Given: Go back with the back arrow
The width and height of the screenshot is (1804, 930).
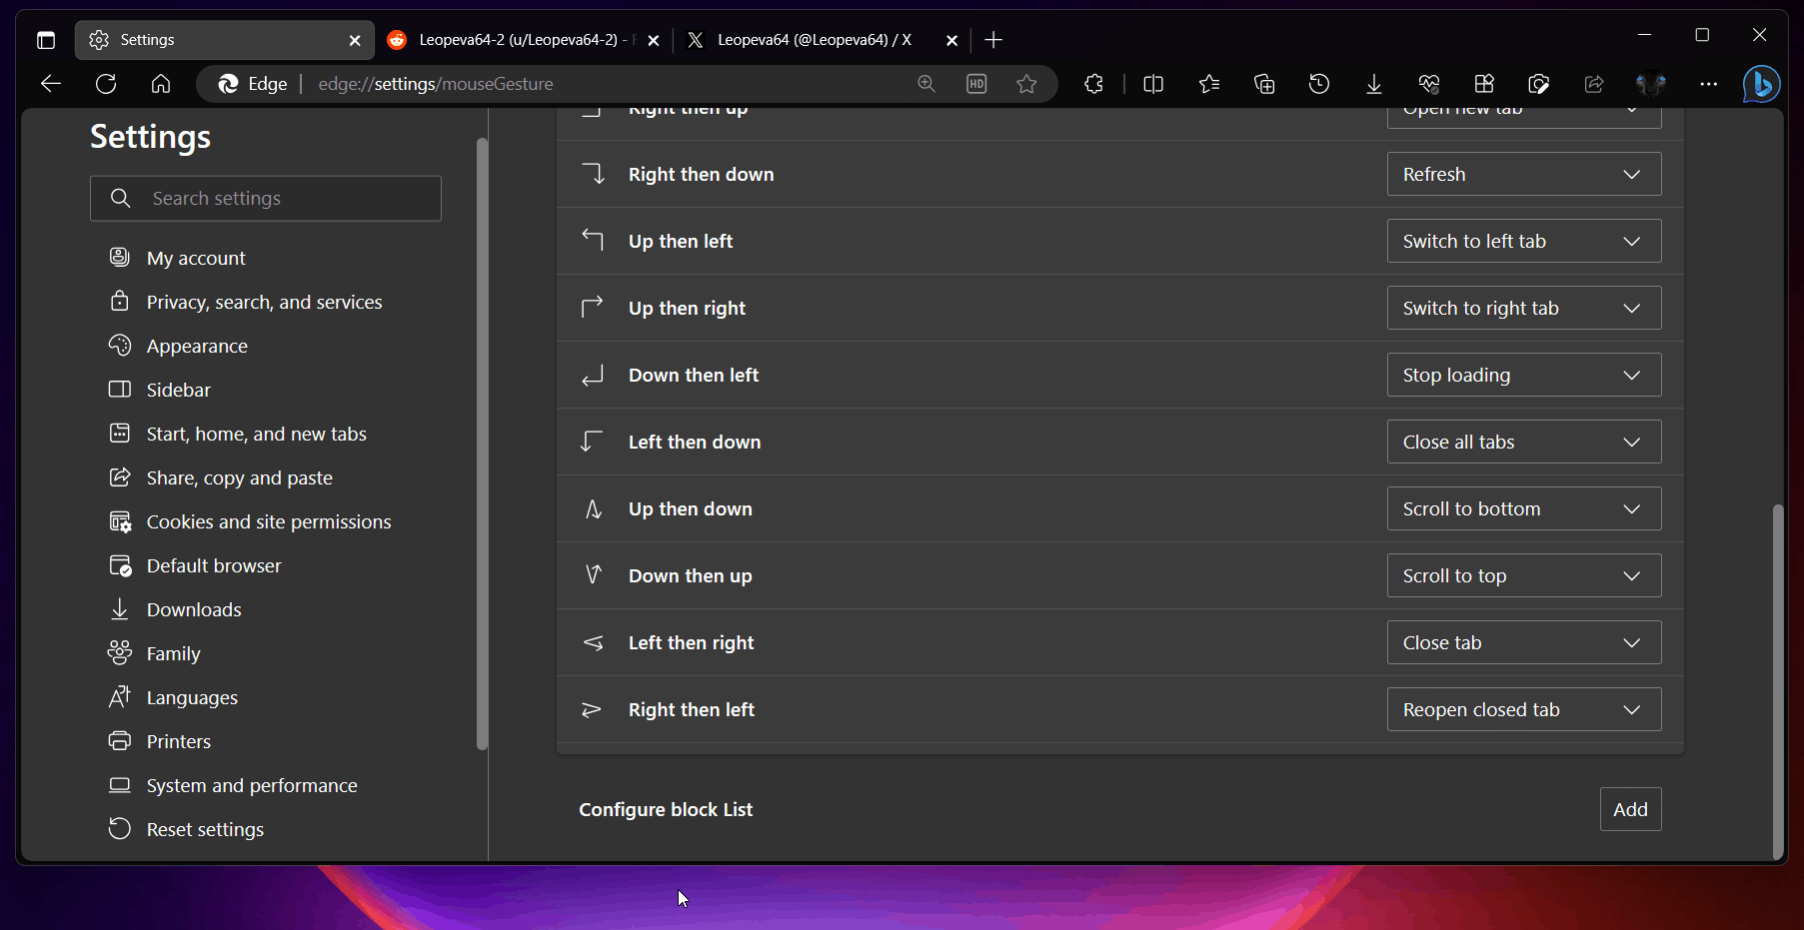Looking at the screenshot, I should click(51, 84).
